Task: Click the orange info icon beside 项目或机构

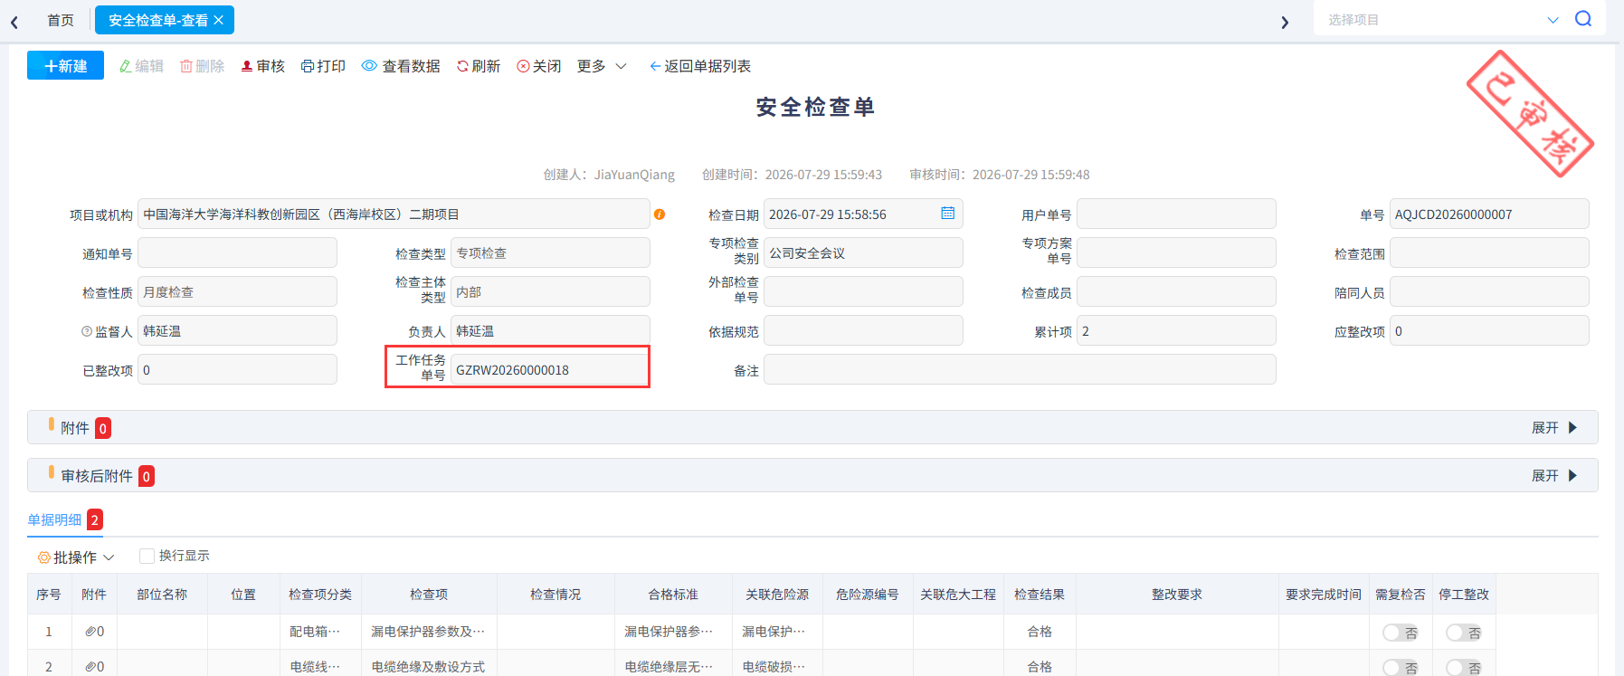Action: point(660,214)
